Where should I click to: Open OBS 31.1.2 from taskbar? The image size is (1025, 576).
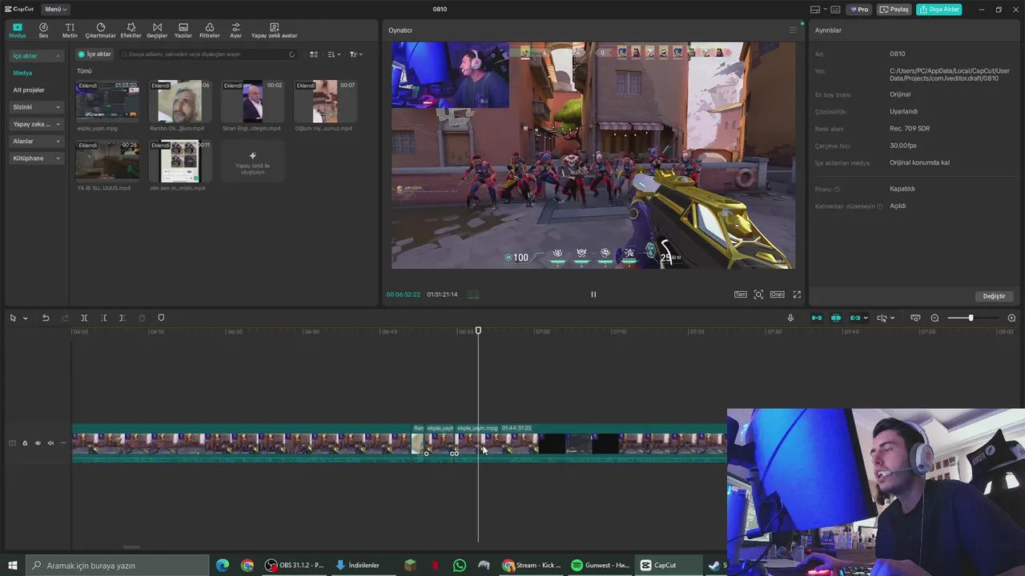tap(295, 566)
